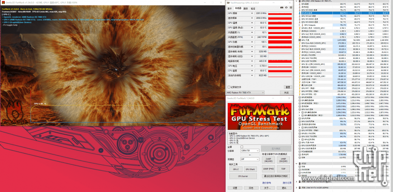This screenshot has width=393, height=192.
Task: Run 1440P (2K/QHD) preset benchmark
Action: click(283, 160)
